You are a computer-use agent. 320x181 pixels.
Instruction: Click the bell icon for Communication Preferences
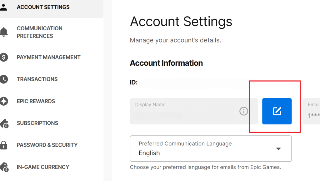(x=4, y=32)
